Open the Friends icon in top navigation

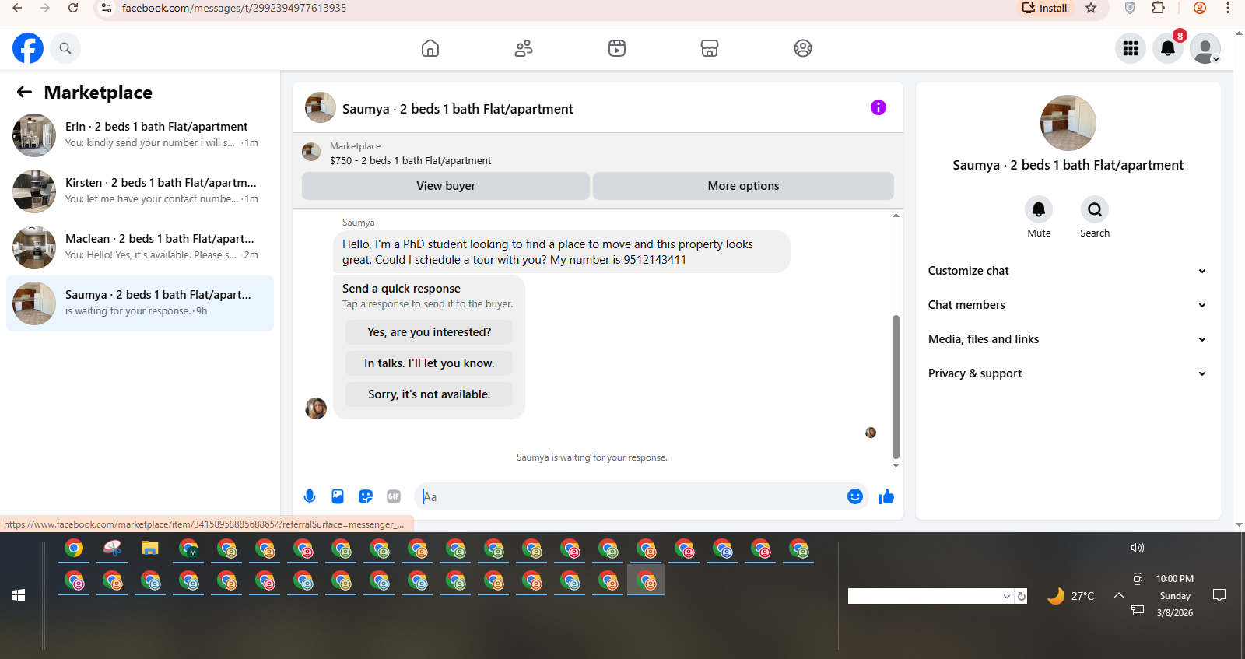tap(524, 48)
